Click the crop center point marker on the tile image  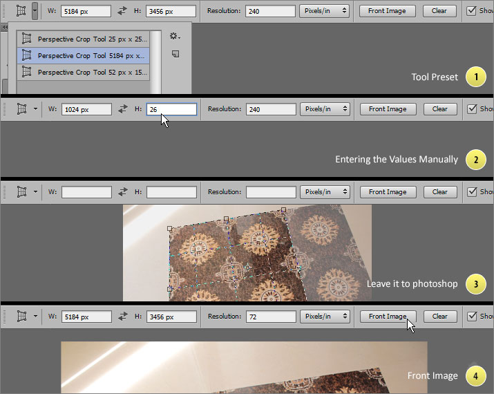[247, 267]
